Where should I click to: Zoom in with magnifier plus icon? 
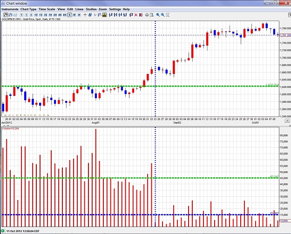[x=158, y=15]
